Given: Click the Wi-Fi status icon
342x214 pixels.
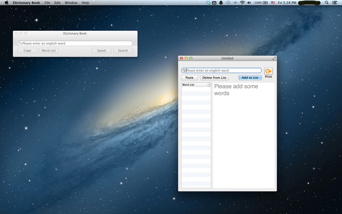Looking at the screenshot, I should pos(242,3).
